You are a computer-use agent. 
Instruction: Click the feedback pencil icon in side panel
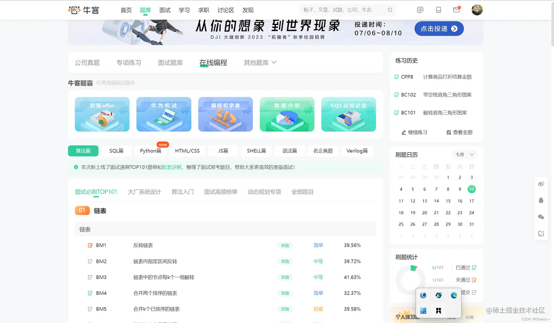541,233
